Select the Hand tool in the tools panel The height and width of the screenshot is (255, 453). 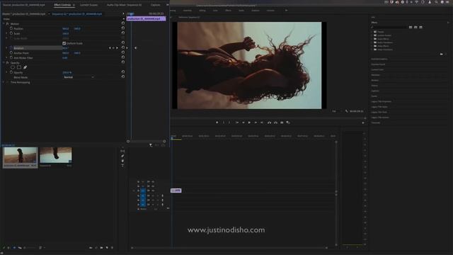pos(122,161)
